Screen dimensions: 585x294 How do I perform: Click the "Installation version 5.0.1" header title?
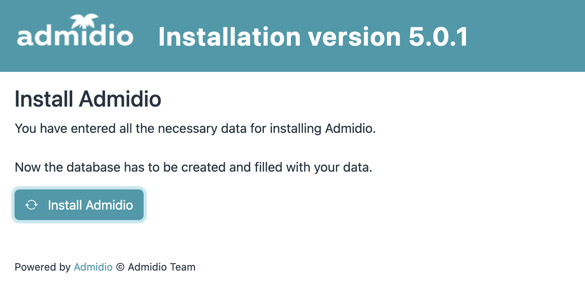click(x=313, y=37)
